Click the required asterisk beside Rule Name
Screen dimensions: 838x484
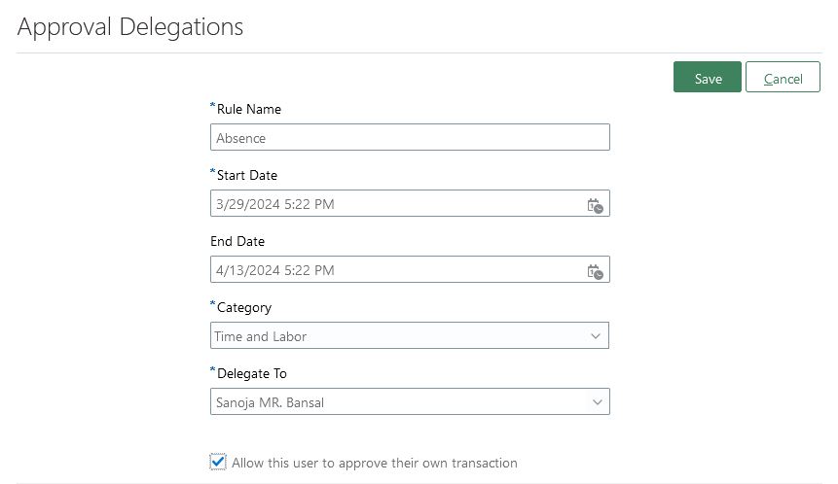(213, 106)
